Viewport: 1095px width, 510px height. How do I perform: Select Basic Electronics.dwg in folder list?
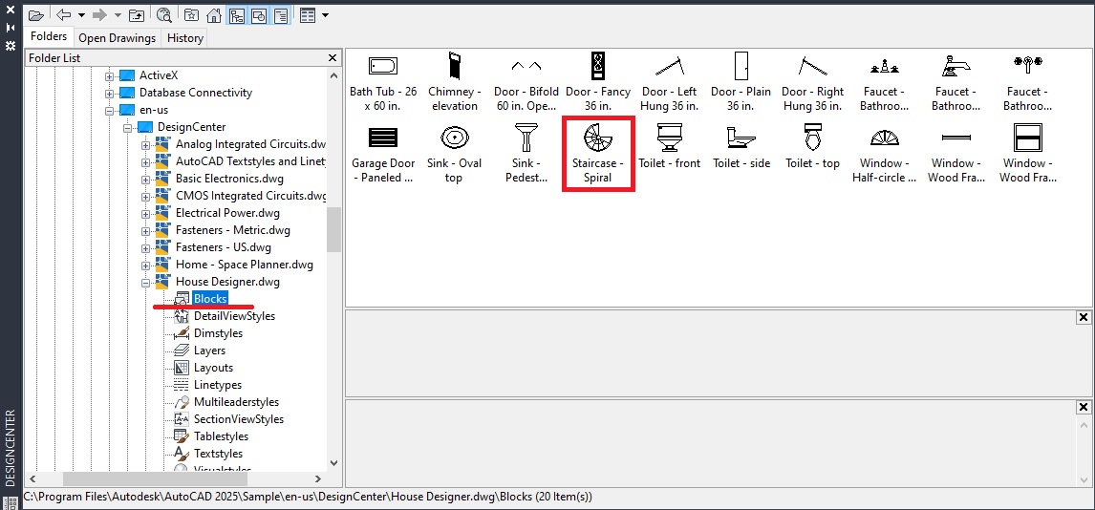(x=229, y=179)
